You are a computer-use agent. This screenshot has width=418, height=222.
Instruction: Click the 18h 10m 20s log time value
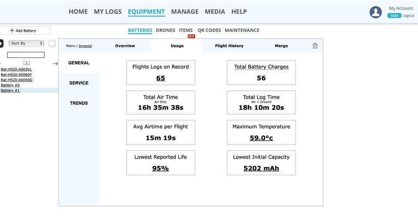(261, 108)
